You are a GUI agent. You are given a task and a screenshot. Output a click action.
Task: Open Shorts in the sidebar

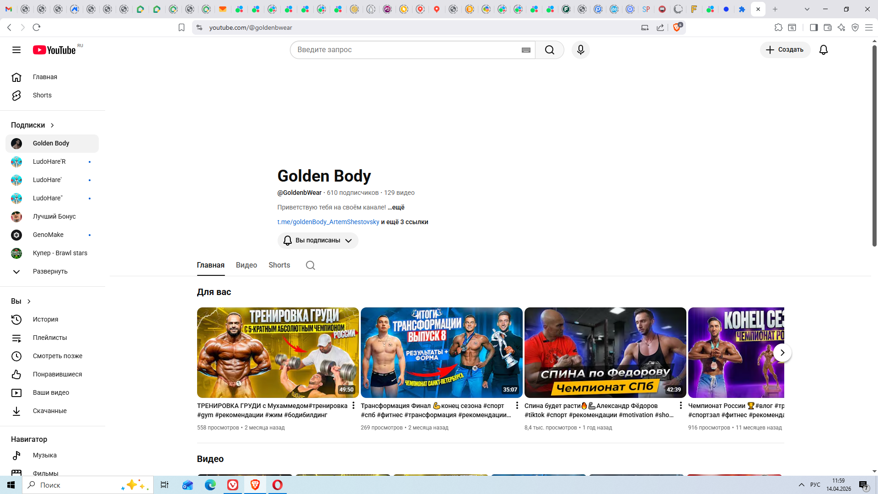42,95
